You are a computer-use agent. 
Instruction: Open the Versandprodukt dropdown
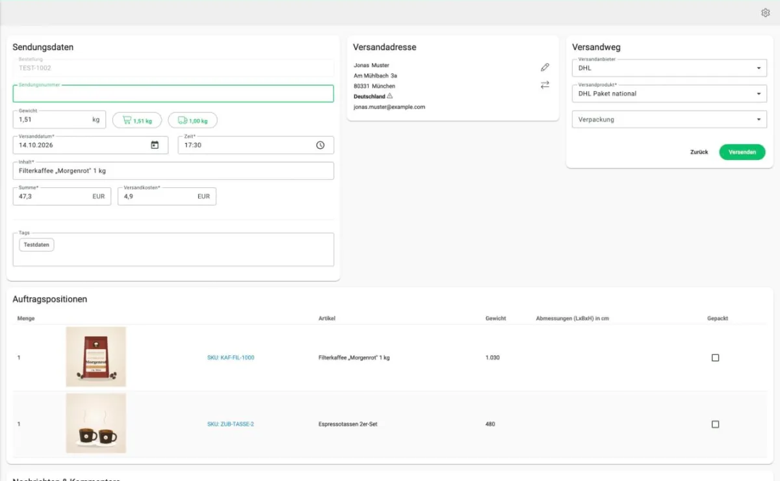tap(669, 94)
